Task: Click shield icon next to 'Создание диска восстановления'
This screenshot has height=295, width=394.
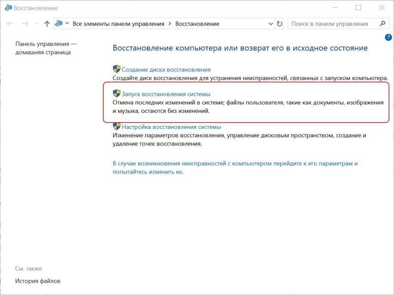Action: [116, 69]
